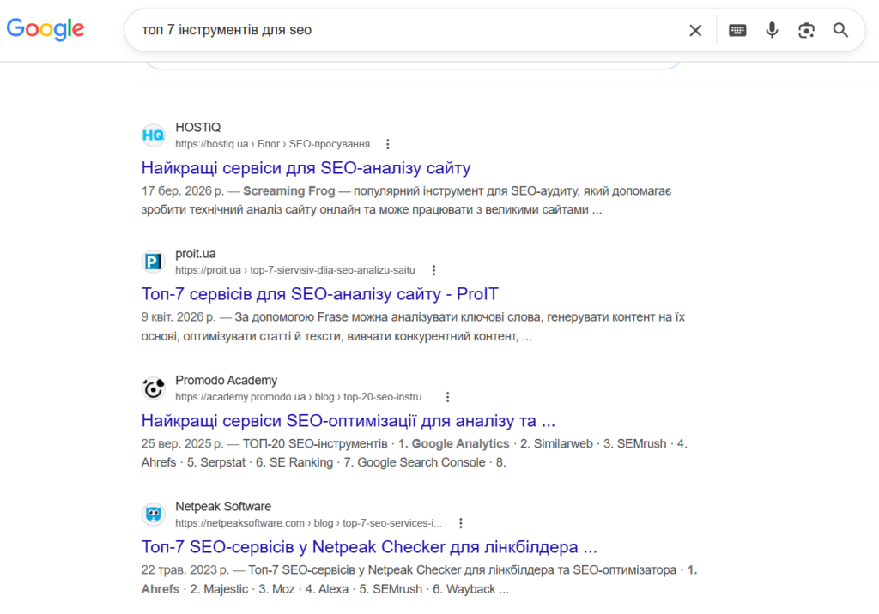Open the HOSTiQ favicon icon
879x614 pixels.
point(153,135)
